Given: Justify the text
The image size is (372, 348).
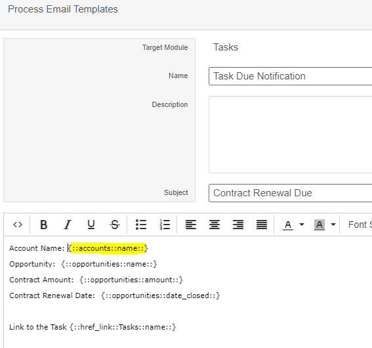Looking at the screenshot, I should 262,225.
